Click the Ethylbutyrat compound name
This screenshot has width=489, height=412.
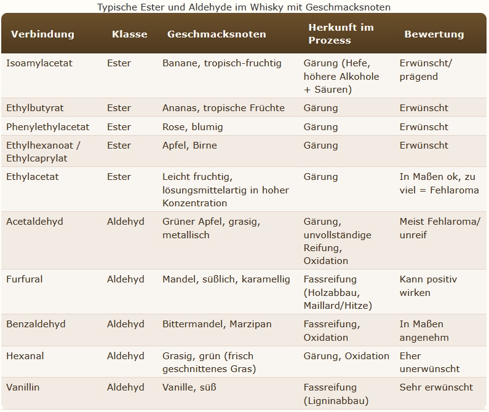pyautogui.click(x=35, y=108)
